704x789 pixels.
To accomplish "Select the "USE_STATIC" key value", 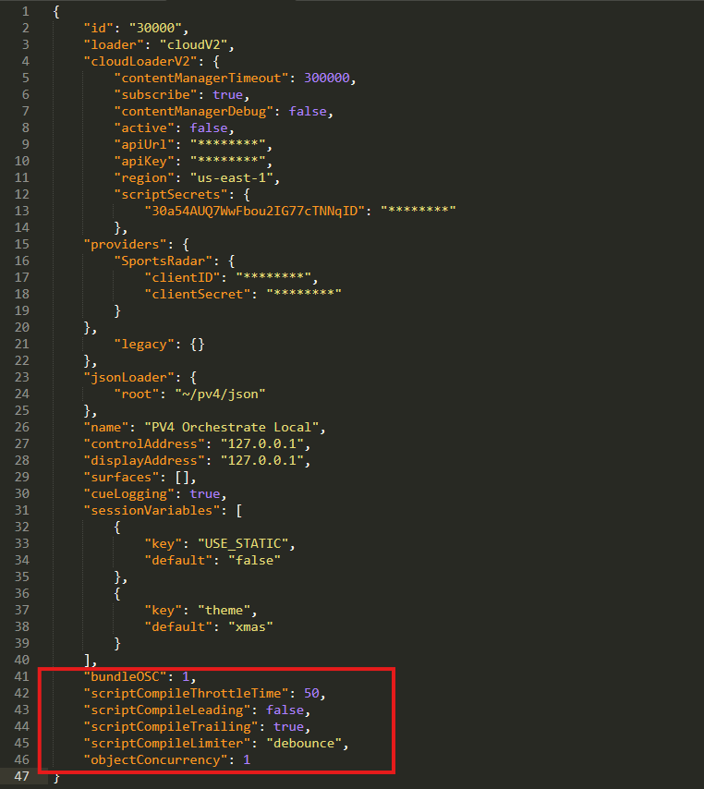I will coord(243,544).
